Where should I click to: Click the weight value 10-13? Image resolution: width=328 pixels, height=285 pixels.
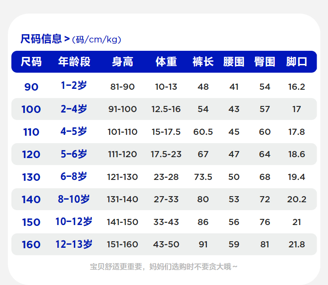pyautogui.click(x=166, y=87)
